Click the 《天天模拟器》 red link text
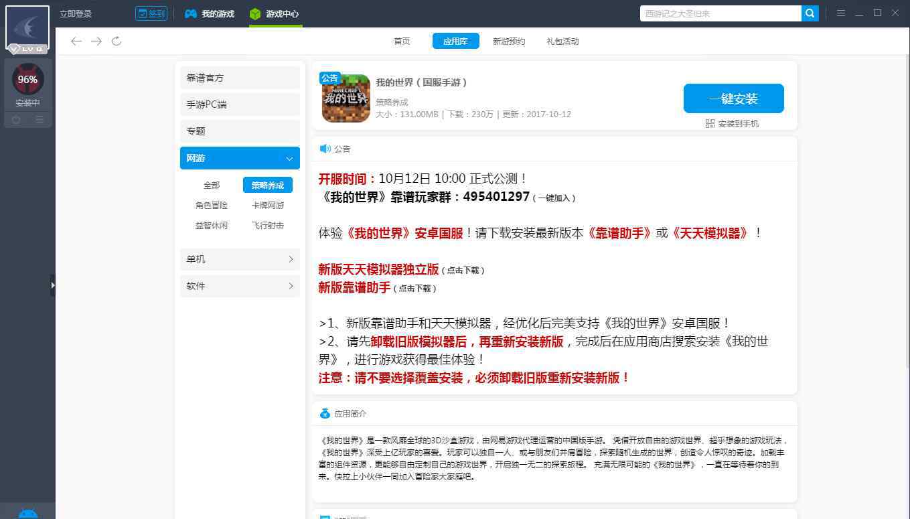The image size is (910, 519). pos(710,234)
